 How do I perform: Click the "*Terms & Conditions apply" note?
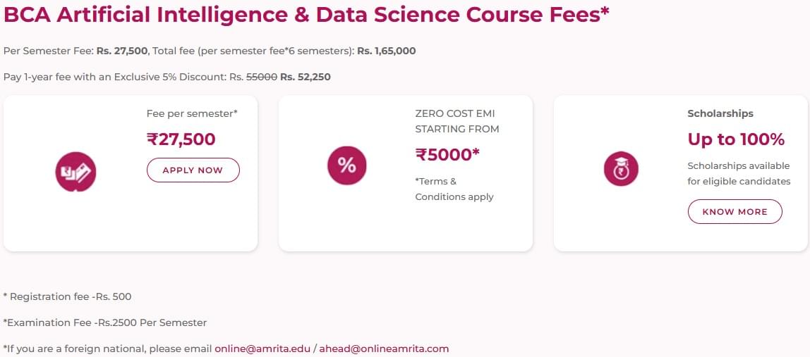tap(454, 189)
